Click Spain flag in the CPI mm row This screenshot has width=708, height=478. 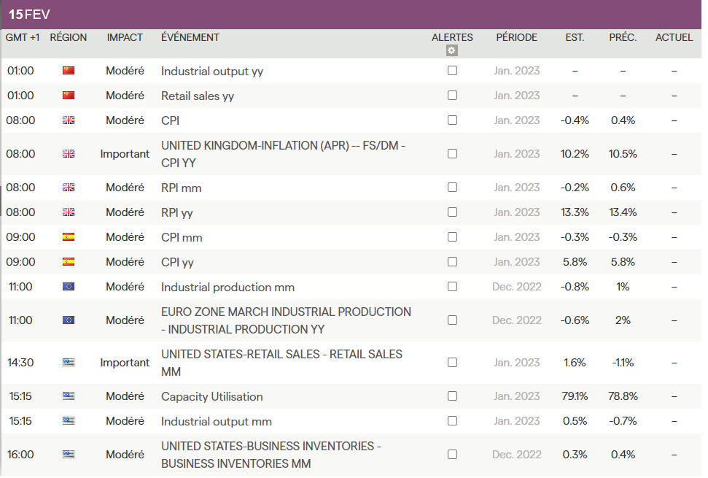click(x=69, y=237)
